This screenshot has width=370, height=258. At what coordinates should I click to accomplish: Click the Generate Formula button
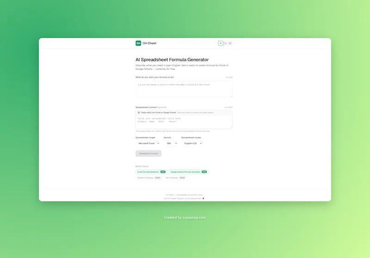click(148, 154)
